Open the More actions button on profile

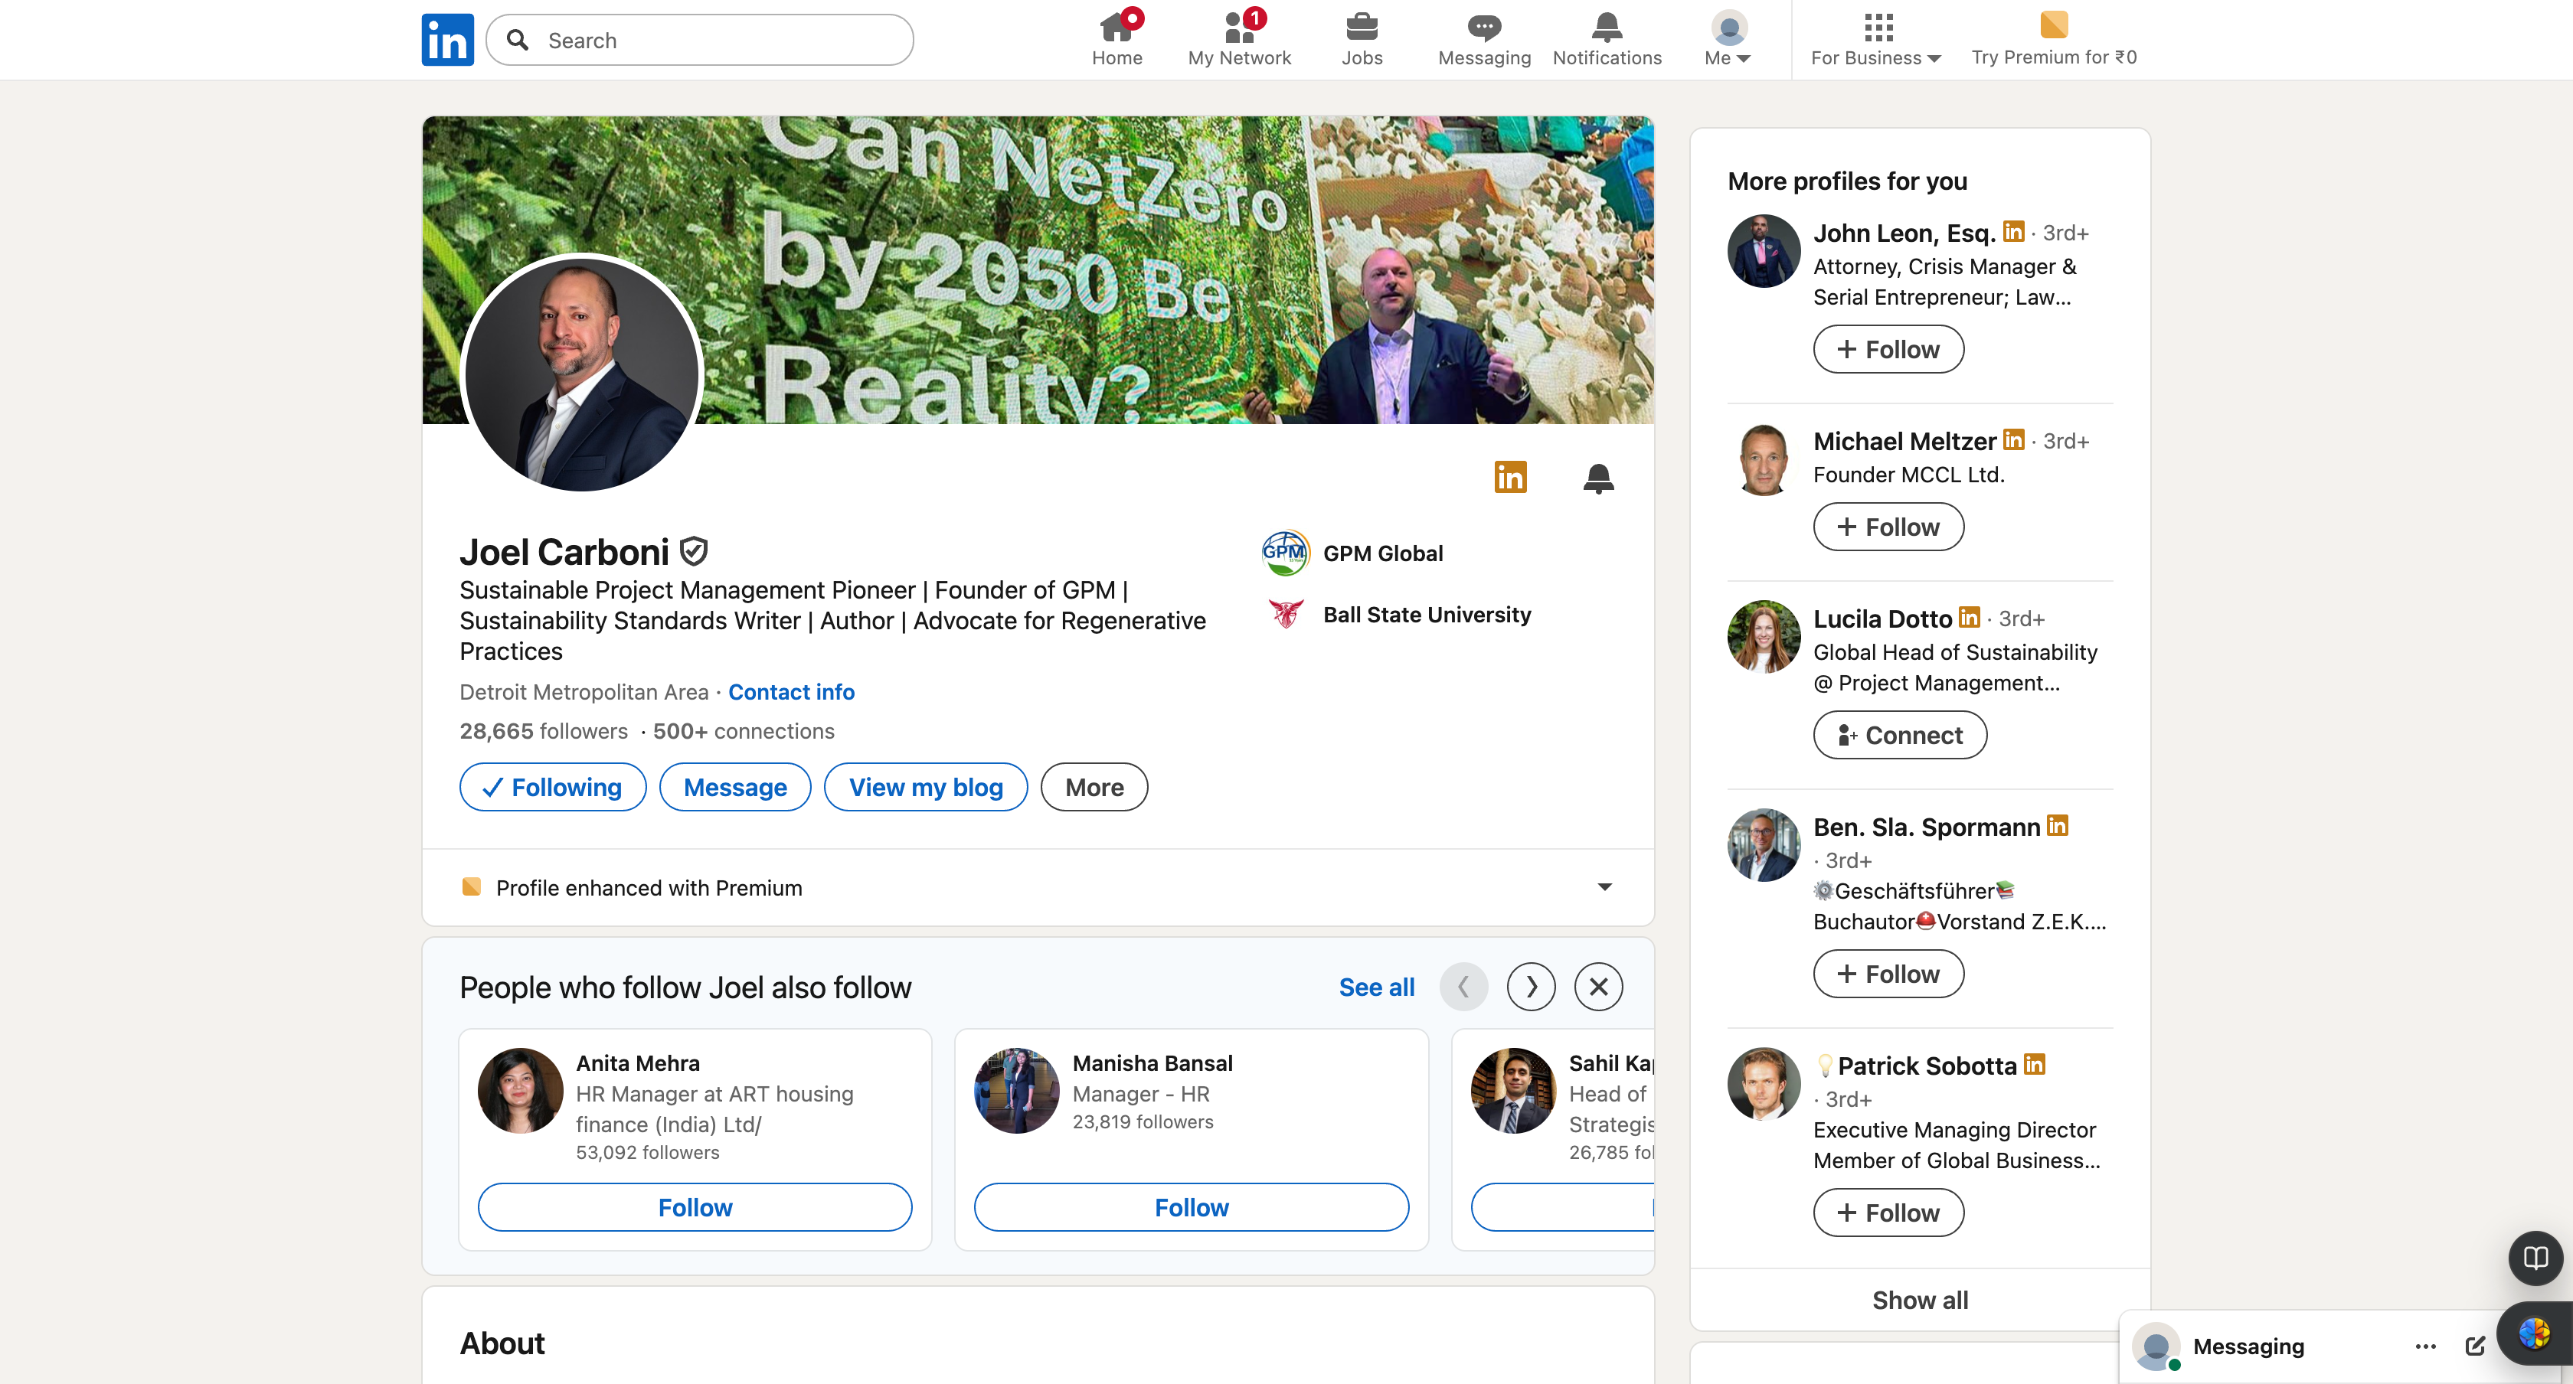coord(1094,787)
